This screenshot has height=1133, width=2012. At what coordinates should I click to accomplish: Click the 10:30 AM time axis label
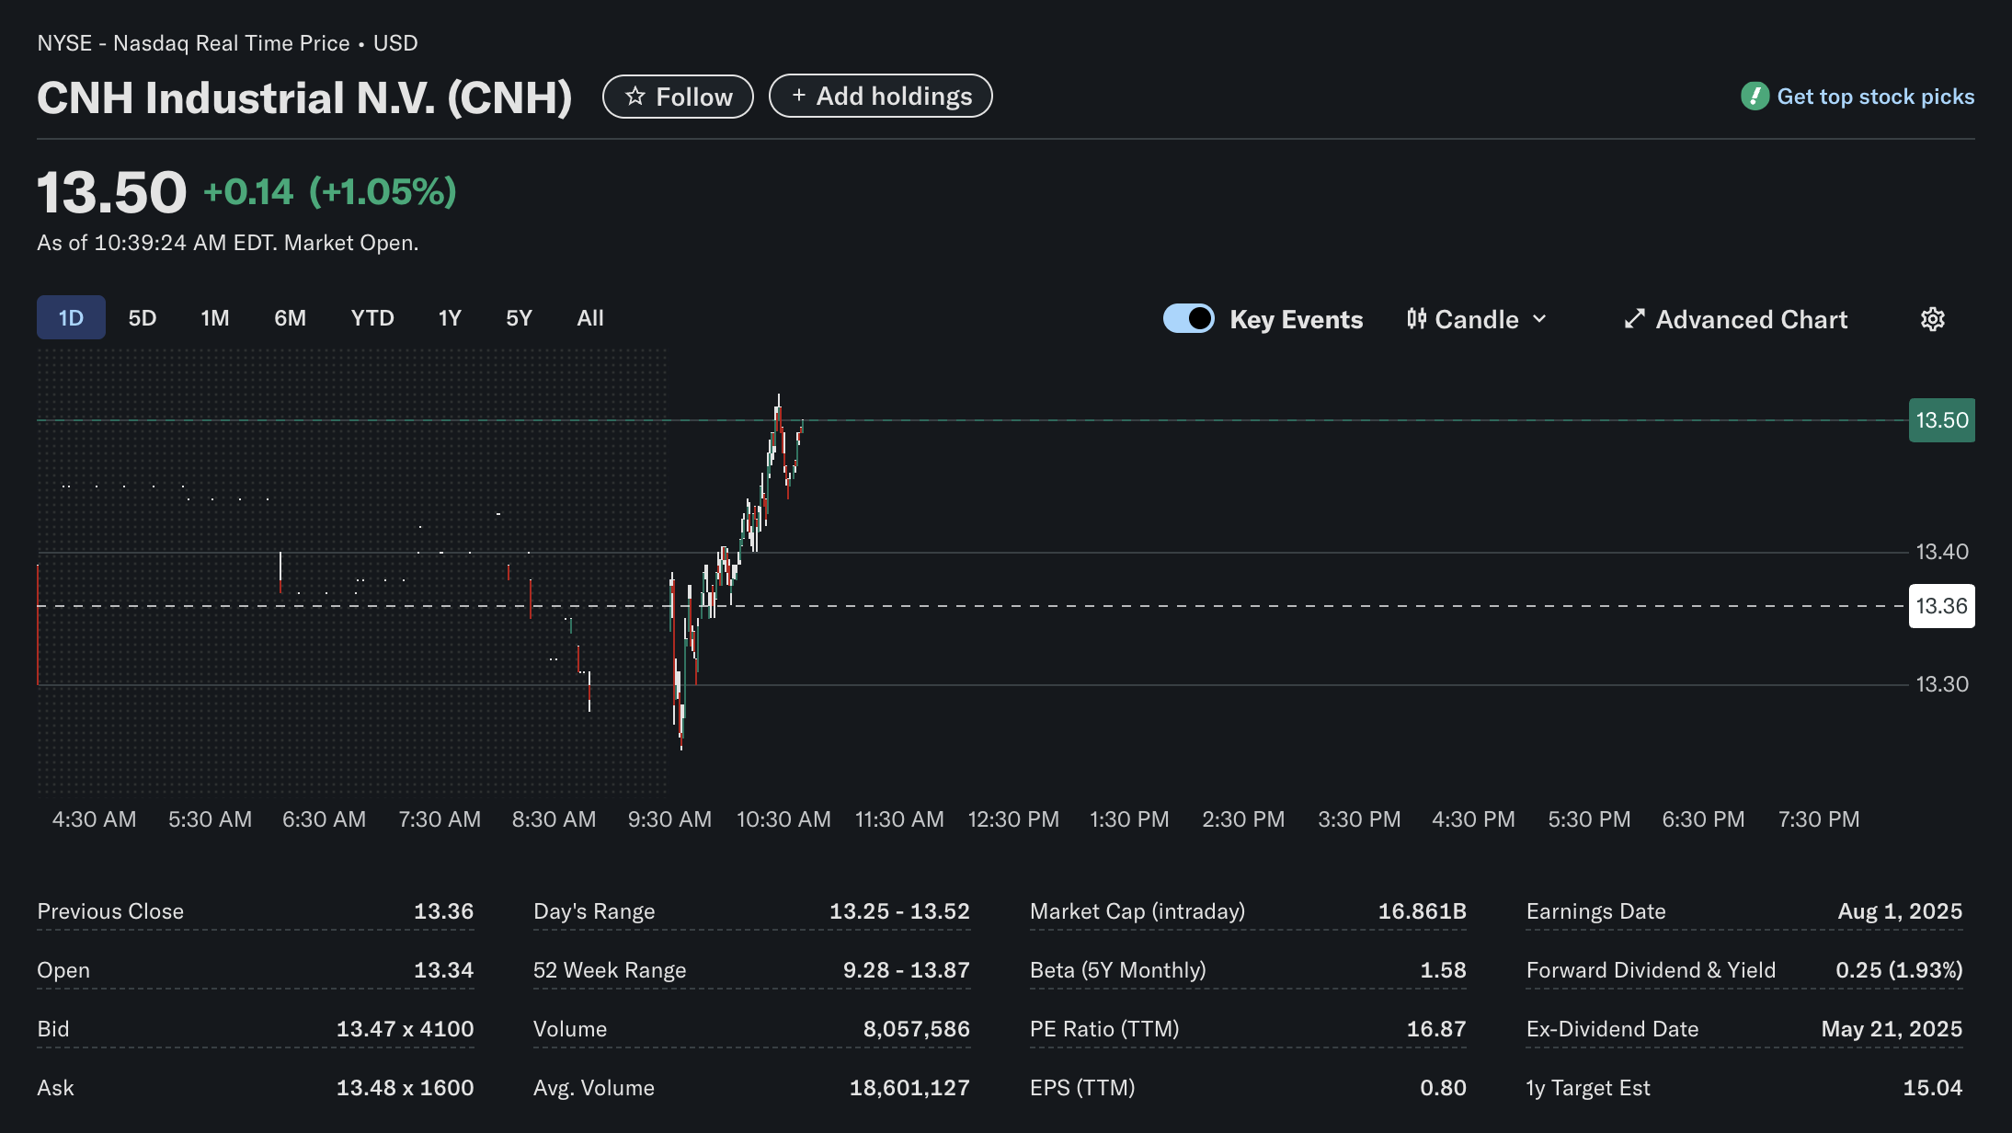point(783,819)
